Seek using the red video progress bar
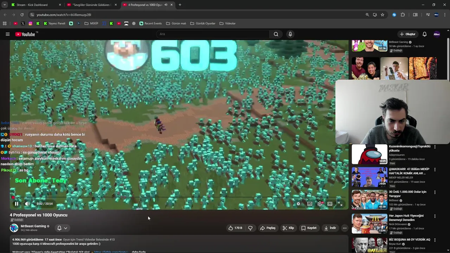 tap(179, 197)
